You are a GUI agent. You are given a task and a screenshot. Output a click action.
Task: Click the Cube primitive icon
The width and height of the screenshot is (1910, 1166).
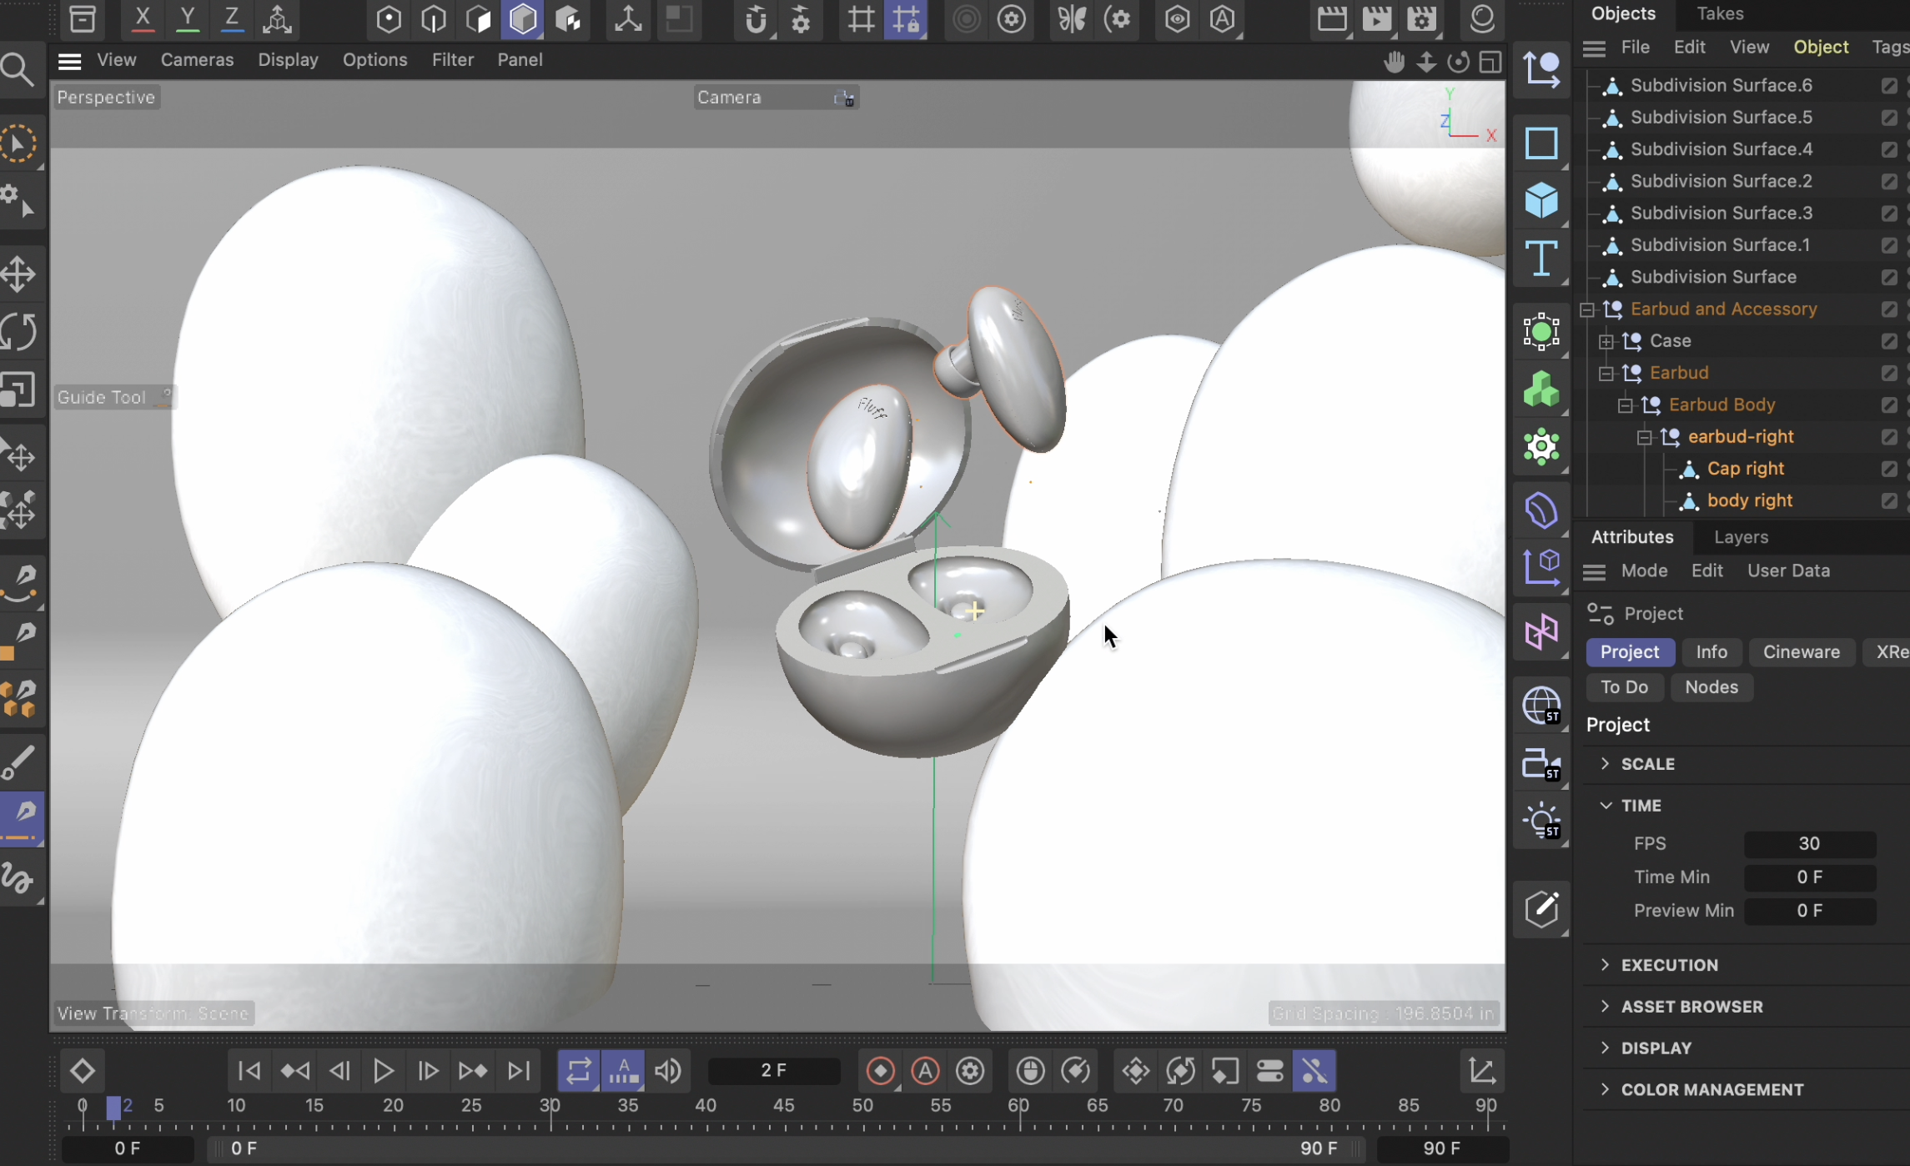(1541, 201)
